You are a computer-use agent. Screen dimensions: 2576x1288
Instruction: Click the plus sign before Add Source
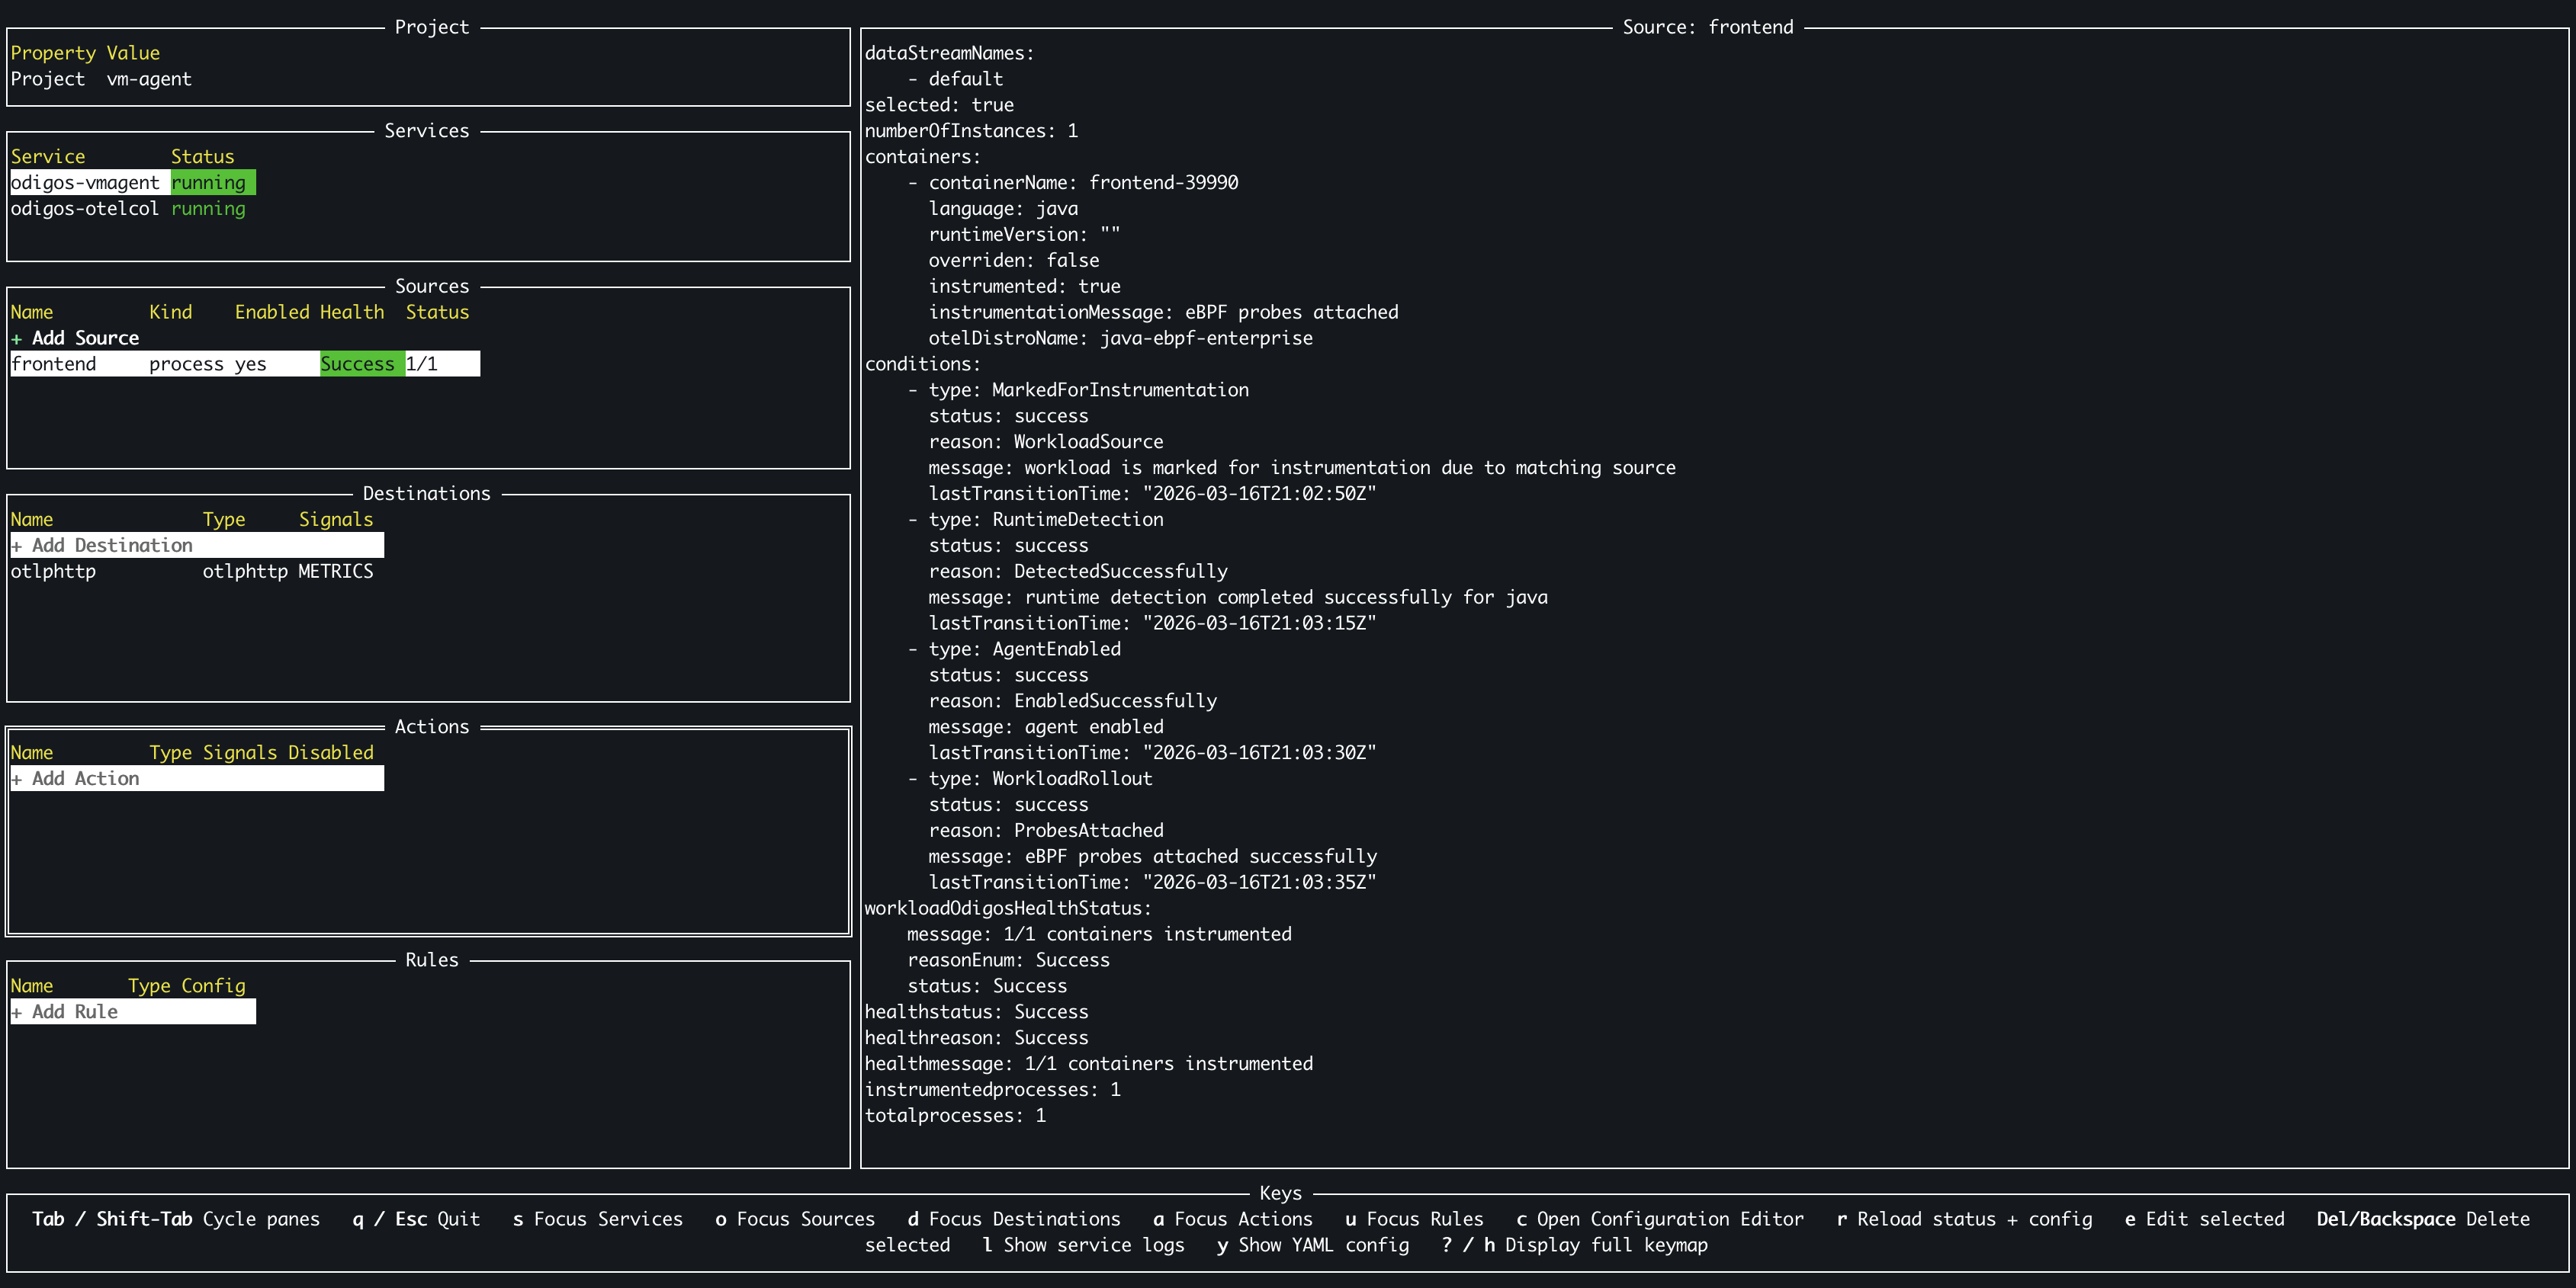[x=16, y=338]
